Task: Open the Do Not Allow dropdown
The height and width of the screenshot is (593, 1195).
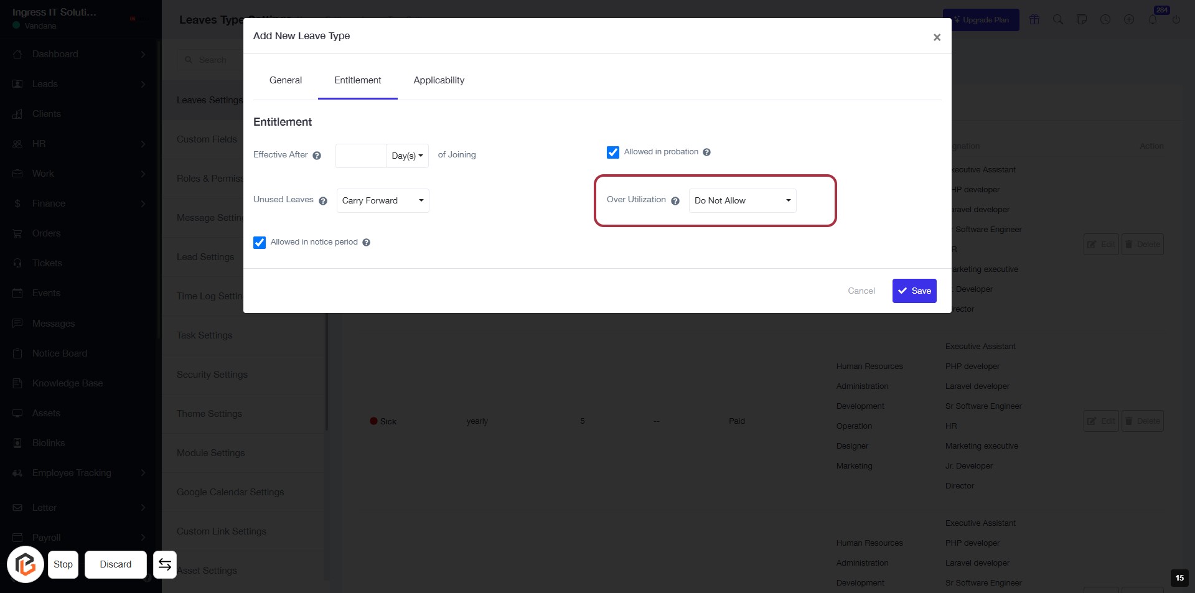Action: click(x=742, y=201)
